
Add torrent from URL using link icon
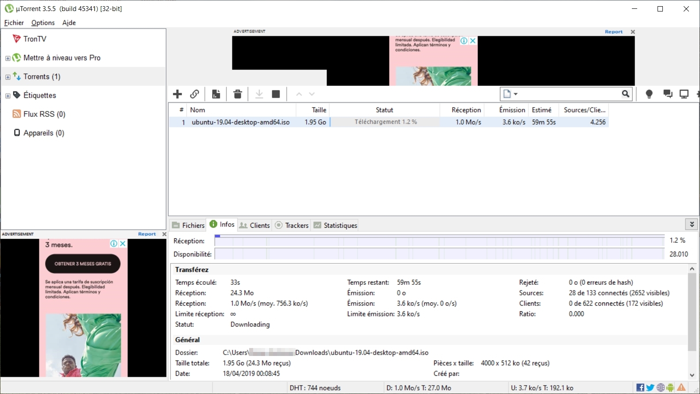click(195, 94)
